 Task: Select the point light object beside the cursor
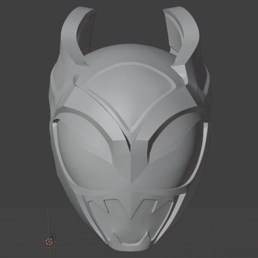click(53, 236)
